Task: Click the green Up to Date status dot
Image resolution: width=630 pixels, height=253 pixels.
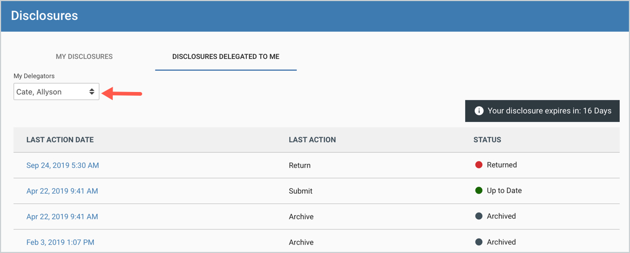Action: pyautogui.click(x=479, y=190)
